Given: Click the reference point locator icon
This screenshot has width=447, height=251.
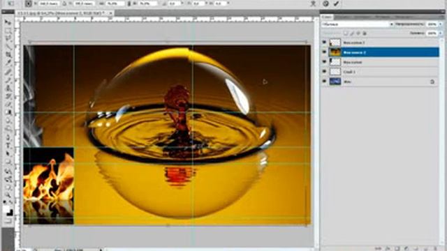Looking at the screenshot, I should click(x=29, y=3).
